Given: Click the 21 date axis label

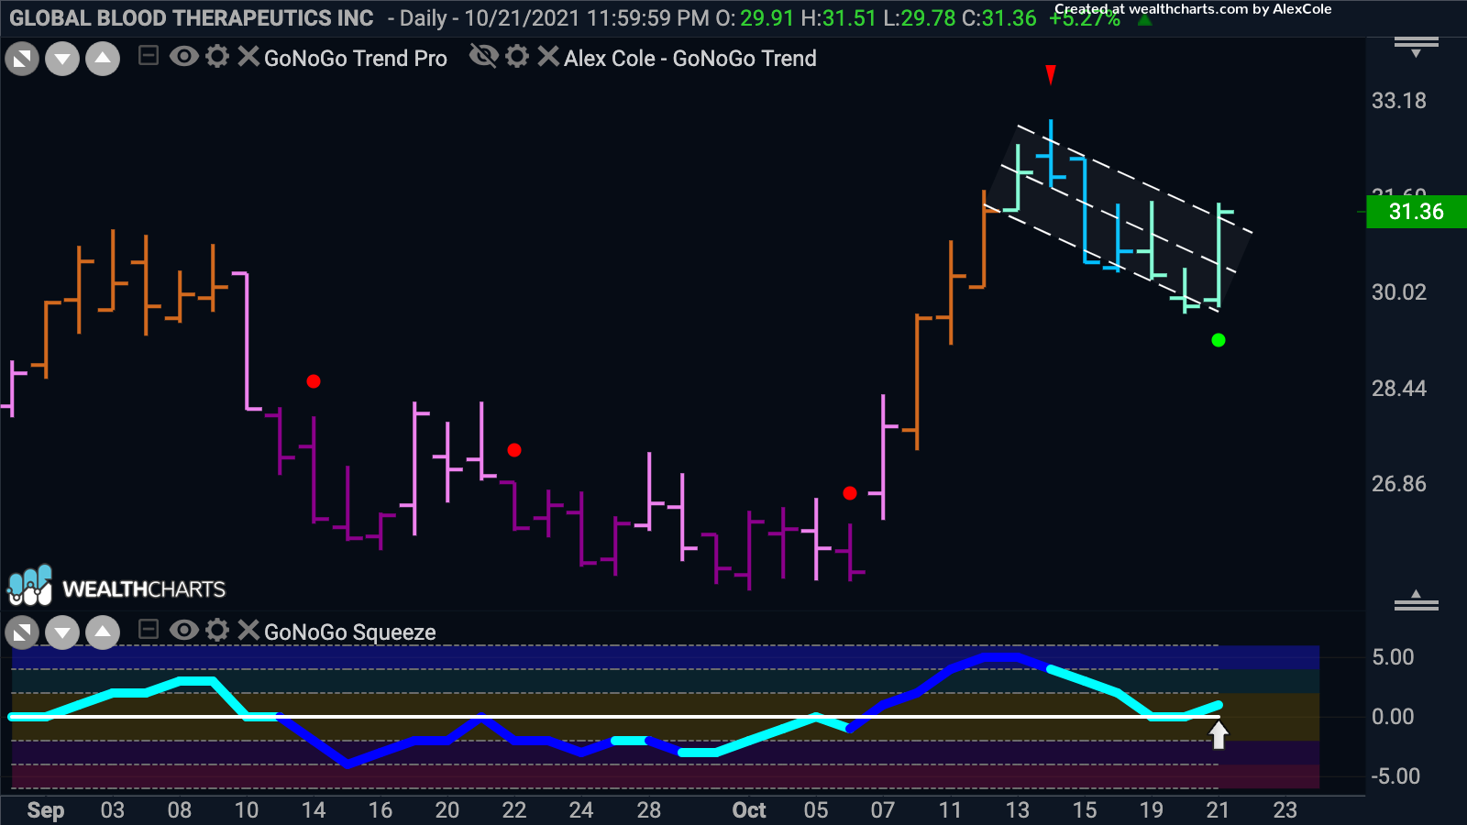Looking at the screenshot, I should [1218, 810].
